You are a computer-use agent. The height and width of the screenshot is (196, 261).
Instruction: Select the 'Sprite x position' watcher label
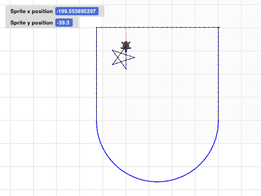click(32, 11)
